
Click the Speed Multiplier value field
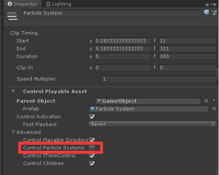[159, 79]
